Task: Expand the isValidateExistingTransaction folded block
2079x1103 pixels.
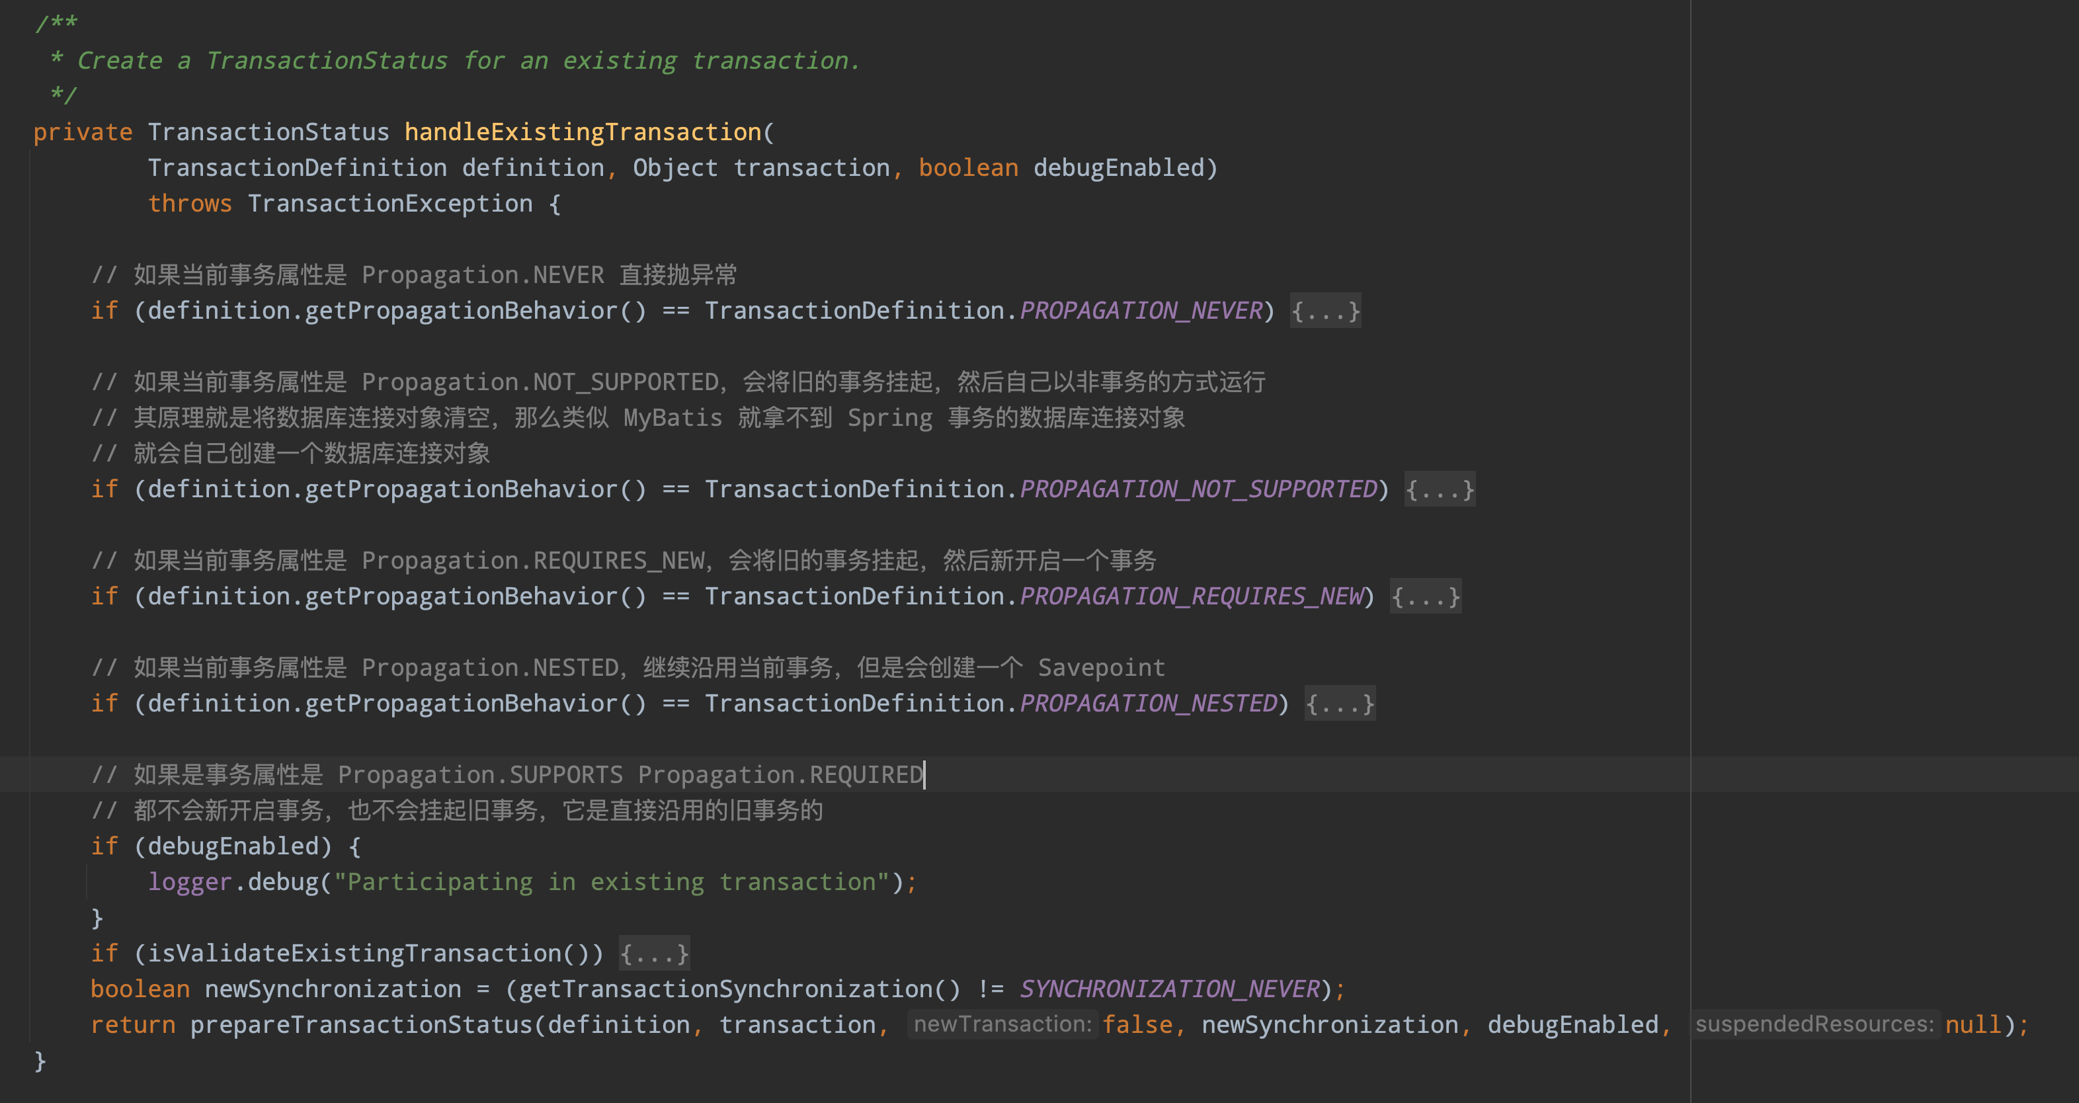Action: click(654, 953)
